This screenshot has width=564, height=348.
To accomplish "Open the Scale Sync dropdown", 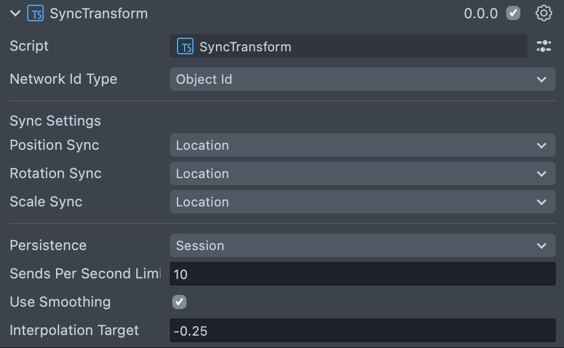I will 362,202.
